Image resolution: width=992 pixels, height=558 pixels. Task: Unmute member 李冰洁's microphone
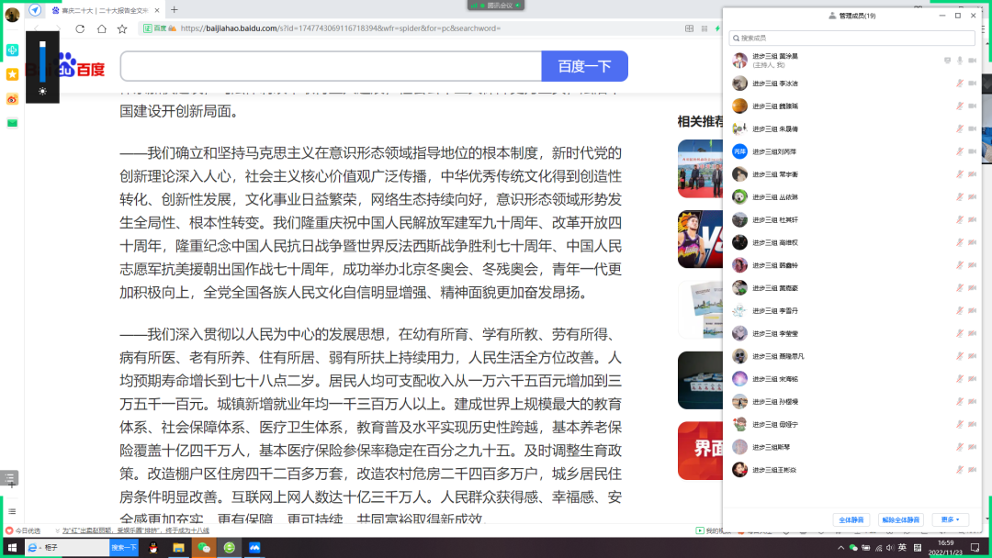pos(962,83)
